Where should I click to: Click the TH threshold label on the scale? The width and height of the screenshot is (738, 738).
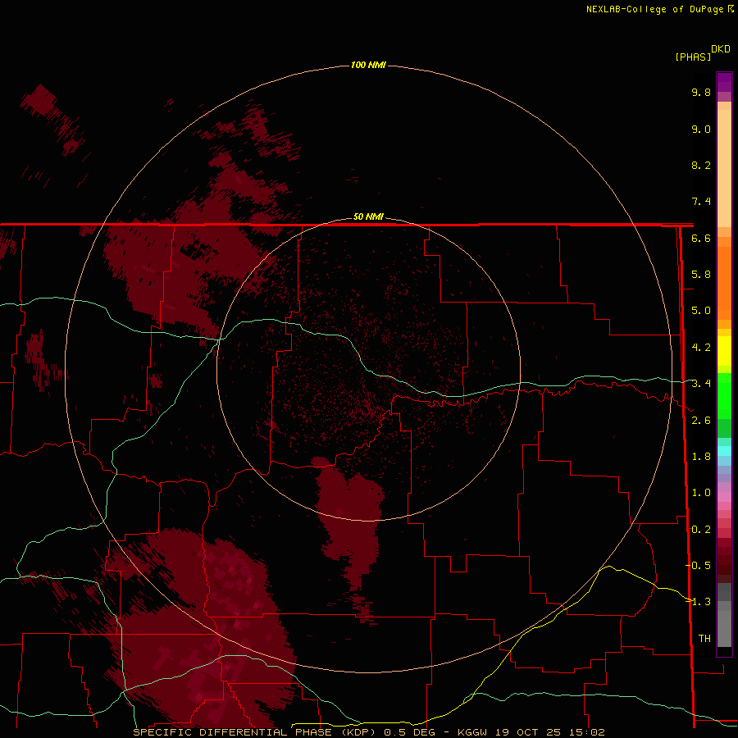click(704, 639)
